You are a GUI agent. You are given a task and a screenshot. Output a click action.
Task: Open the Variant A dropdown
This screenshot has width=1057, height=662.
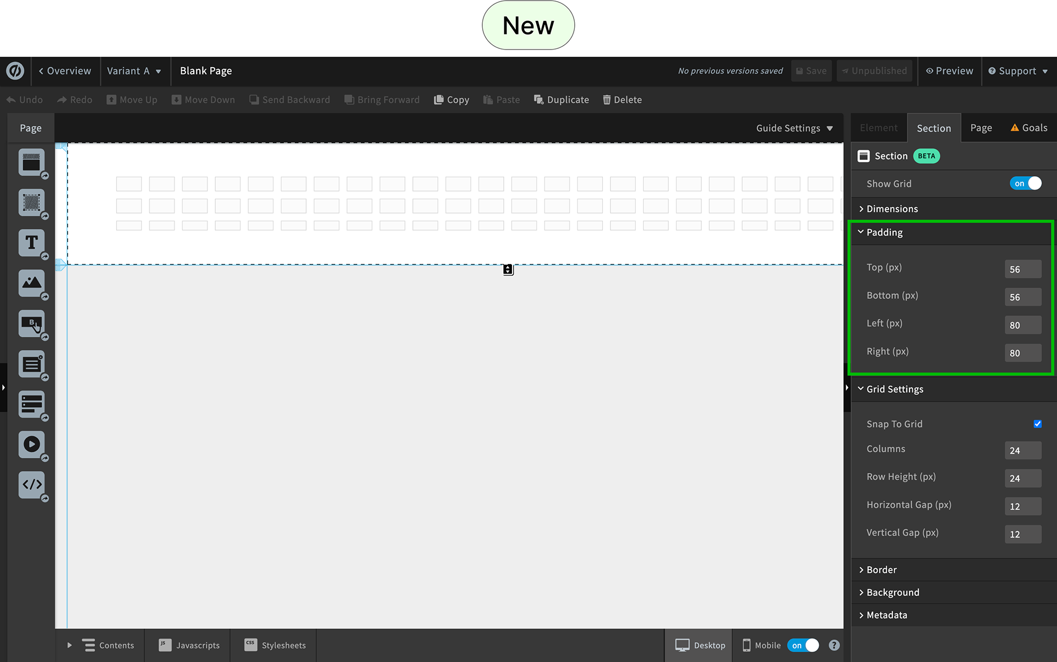tap(134, 71)
